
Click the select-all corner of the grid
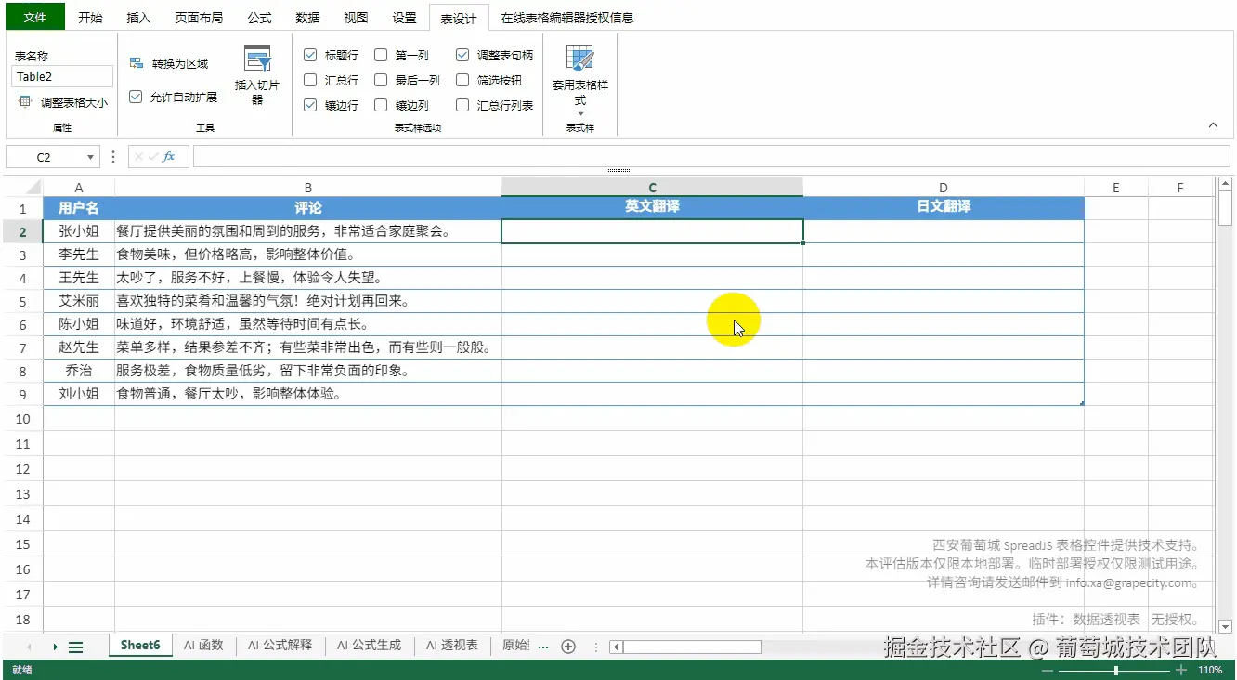(23, 187)
